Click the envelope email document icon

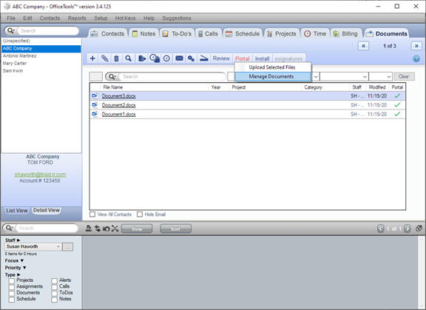click(179, 58)
